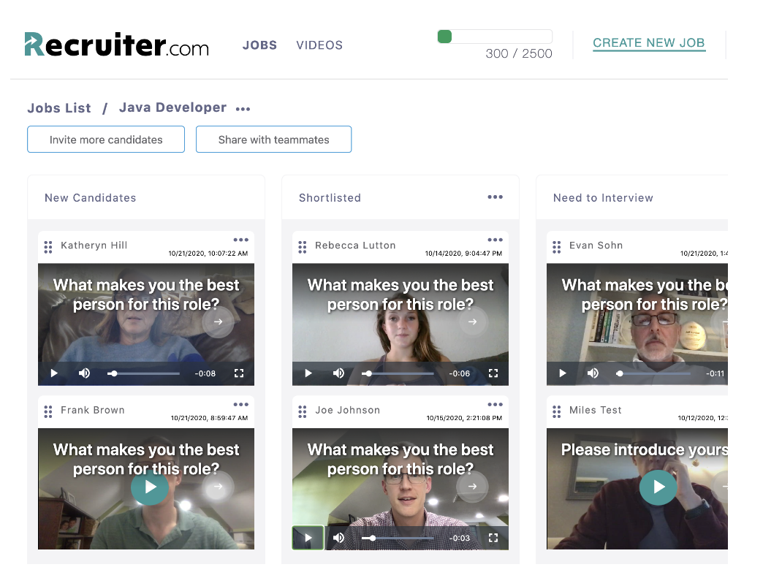The width and height of the screenshot is (763, 586).
Task: Enter fullscreen on Katheryn Hill's video
Action: coord(239,373)
